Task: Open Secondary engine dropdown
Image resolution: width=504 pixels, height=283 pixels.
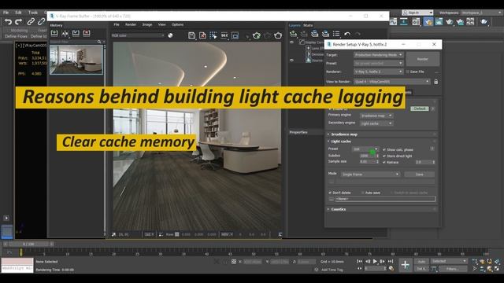Action: pos(376,123)
